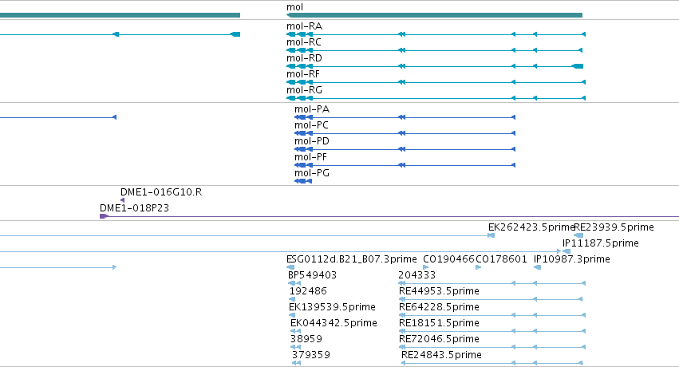This screenshot has height=367, width=679.
Task: Click the EK262423.5prime feature glyph
Action: (491, 235)
